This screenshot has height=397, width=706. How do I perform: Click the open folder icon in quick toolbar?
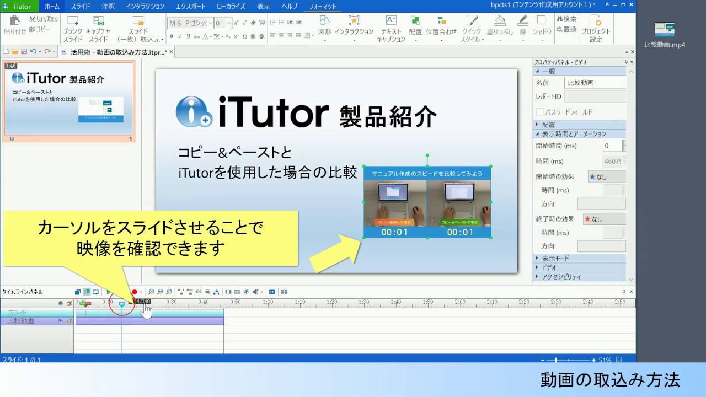(15, 51)
